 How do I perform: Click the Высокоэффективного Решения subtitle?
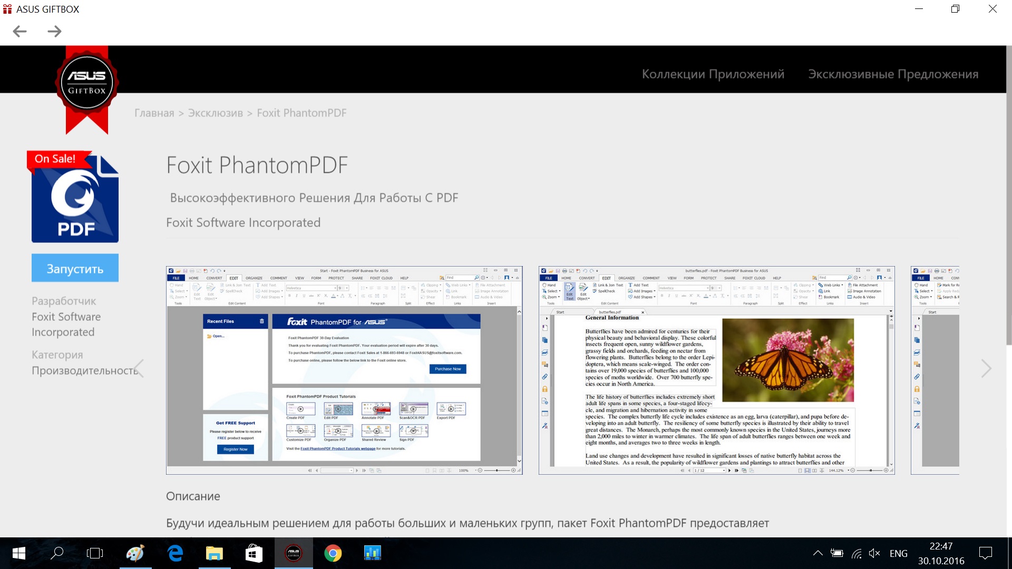click(314, 198)
